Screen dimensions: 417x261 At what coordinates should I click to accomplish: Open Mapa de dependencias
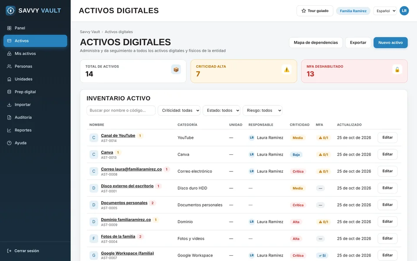tap(316, 43)
